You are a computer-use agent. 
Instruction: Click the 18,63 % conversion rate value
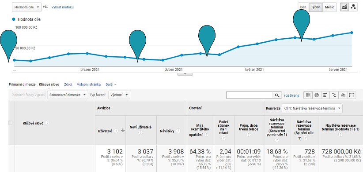(x=277, y=151)
